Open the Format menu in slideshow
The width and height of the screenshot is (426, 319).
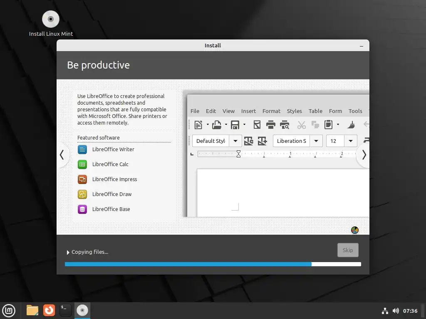pos(271,111)
